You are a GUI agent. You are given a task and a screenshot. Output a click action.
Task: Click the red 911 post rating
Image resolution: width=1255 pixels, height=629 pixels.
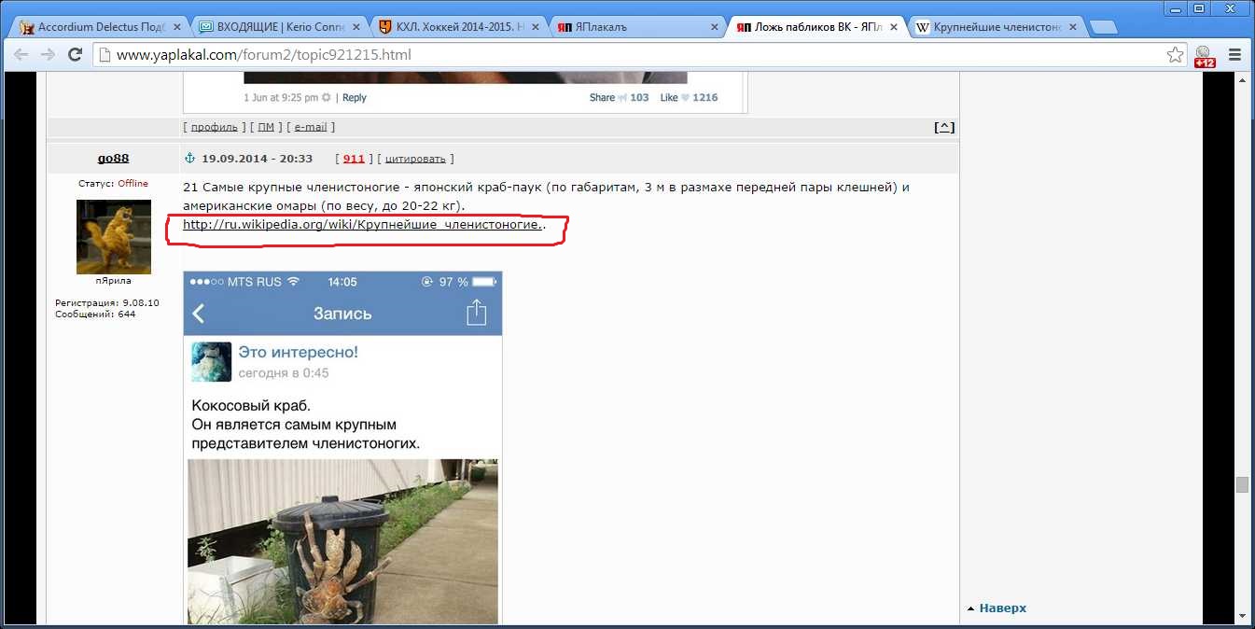click(354, 159)
